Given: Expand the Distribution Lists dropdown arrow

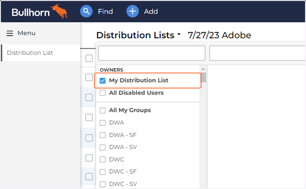Looking at the screenshot, I should [x=179, y=34].
